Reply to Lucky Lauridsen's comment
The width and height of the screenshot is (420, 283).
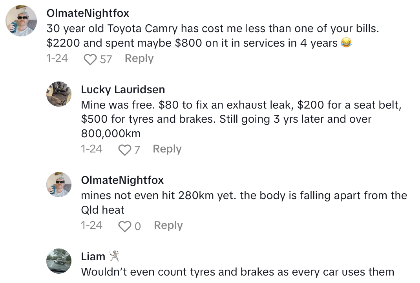click(167, 149)
